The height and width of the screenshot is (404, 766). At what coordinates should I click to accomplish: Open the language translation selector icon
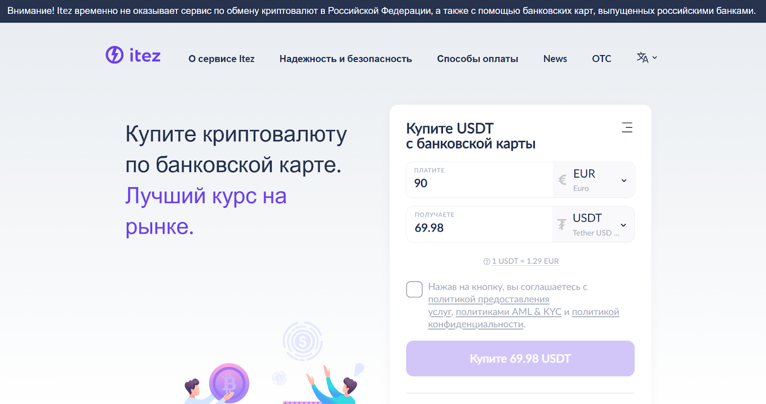click(x=642, y=57)
